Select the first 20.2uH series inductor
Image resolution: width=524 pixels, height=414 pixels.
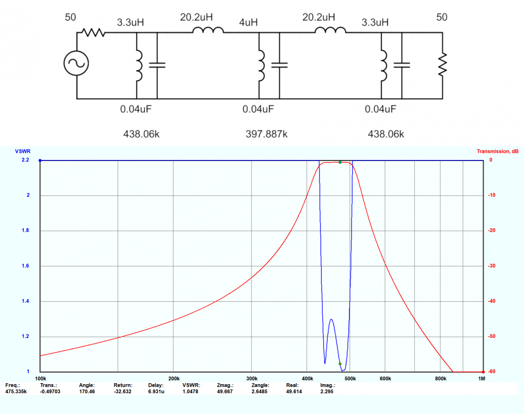tap(208, 31)
